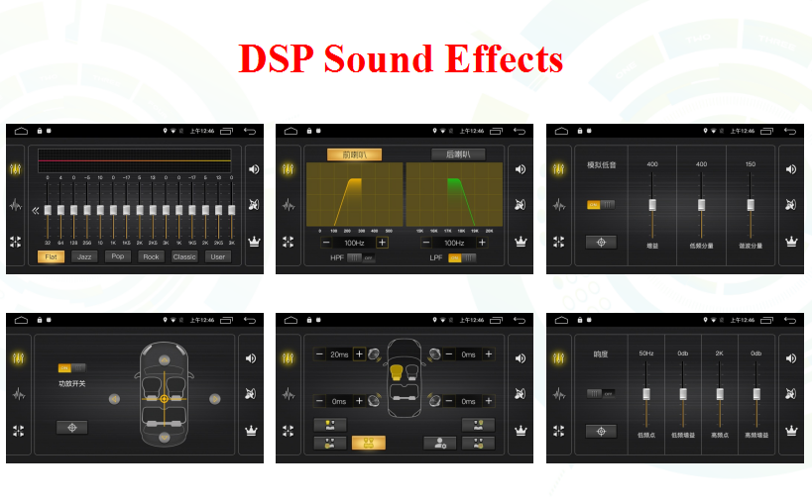Expand the equalizer bands with the double-left chevron
Viewport: 812px width, 503px height.
pyautogui.click(x=36, y=210)
